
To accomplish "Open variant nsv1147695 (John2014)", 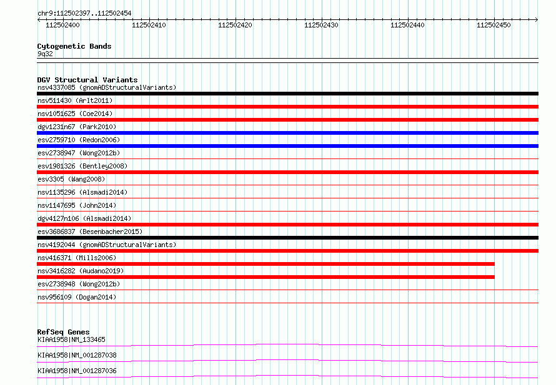I will pos(77,205).
